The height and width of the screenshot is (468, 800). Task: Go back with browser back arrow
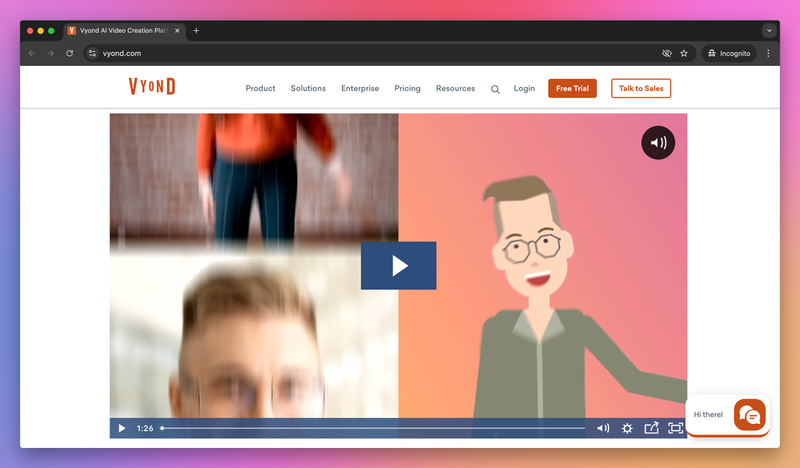point(31,53)
